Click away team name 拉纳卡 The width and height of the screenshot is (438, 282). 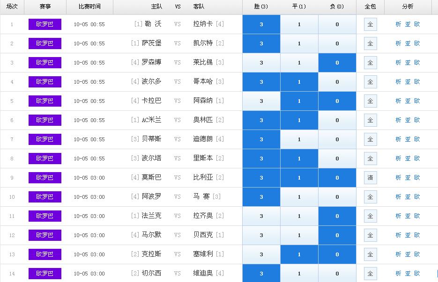tap(203, 24)
